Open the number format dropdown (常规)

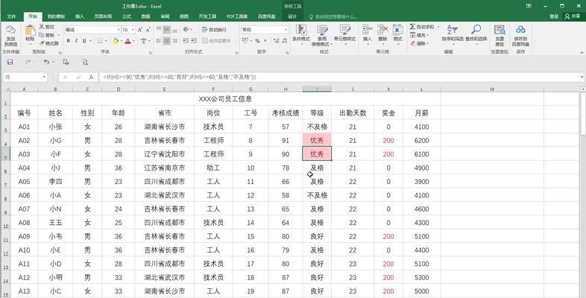pyautogui.click(x=286, y=30)
